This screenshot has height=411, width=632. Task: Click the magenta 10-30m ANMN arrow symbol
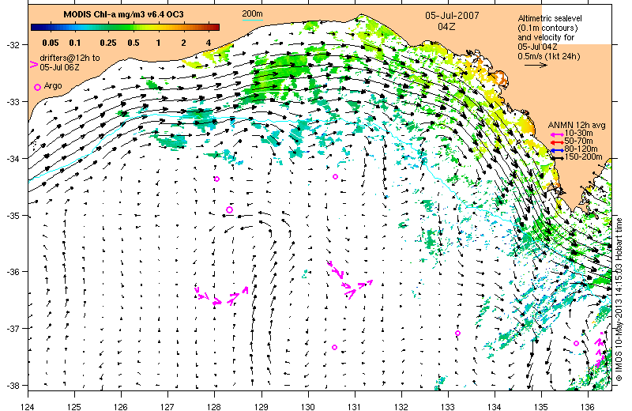pos(558,134)
